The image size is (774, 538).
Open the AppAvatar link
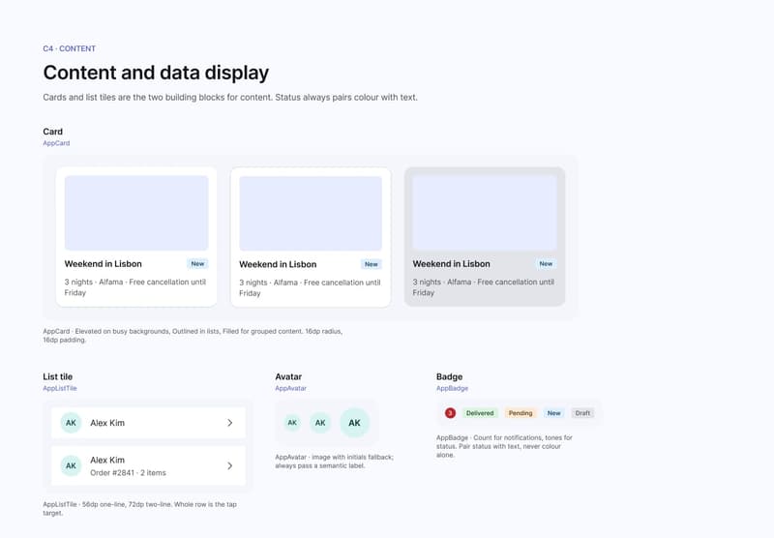coord(291,388)
